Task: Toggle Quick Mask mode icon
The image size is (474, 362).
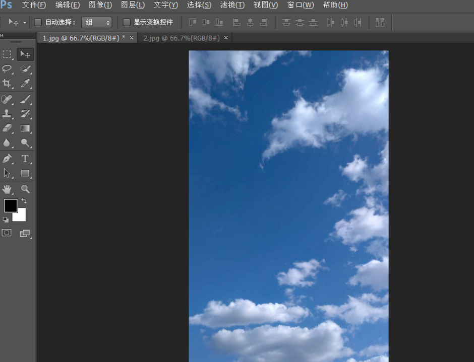Action: tap(7, 233)
